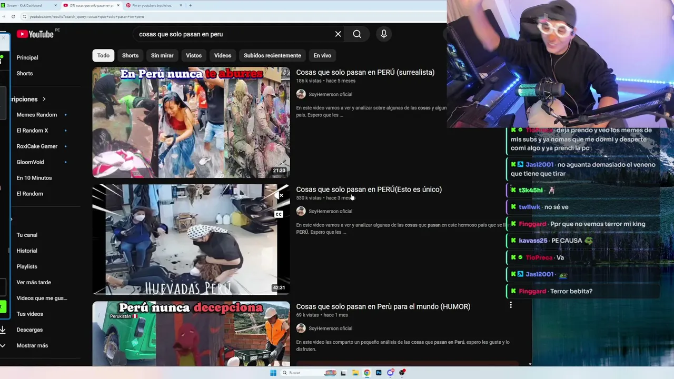Click the browser address bar URL
This screenshot has height=379, width=674.
pyautogui.click(x=86, y=16)
